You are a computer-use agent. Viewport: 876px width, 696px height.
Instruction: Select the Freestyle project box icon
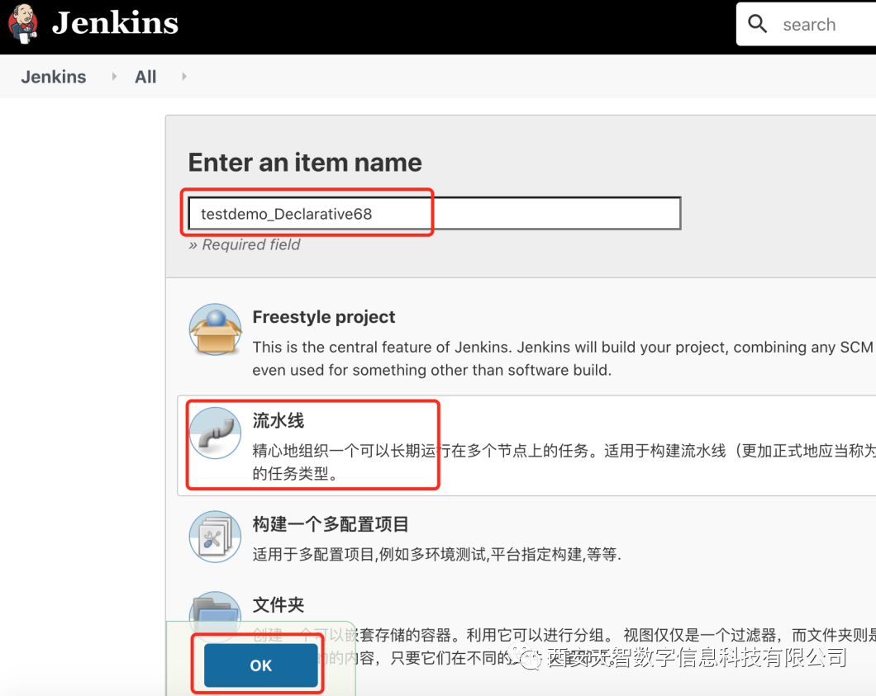point(215,329)
